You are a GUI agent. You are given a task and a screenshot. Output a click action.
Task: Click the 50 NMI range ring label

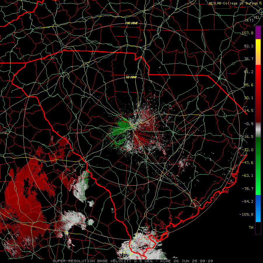click(x=131, y=77)
